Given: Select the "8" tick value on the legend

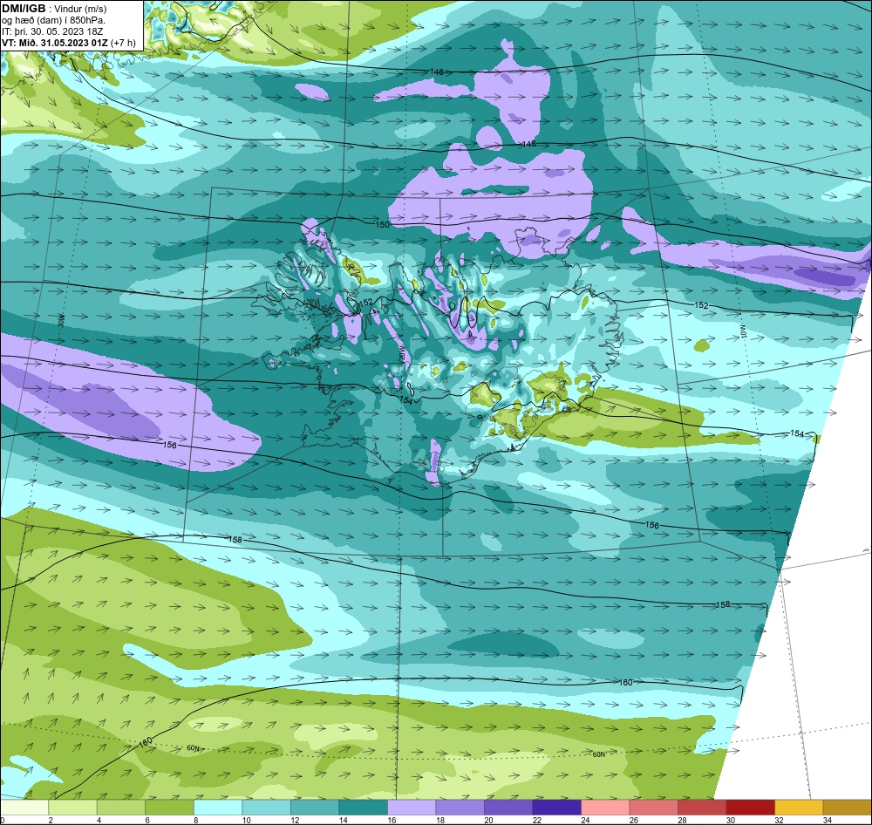Looking at the screenshot, I should (198, 820).
